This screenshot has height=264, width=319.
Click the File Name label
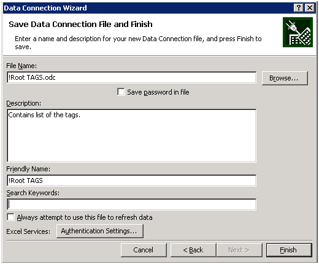click(x=21, y=66)
